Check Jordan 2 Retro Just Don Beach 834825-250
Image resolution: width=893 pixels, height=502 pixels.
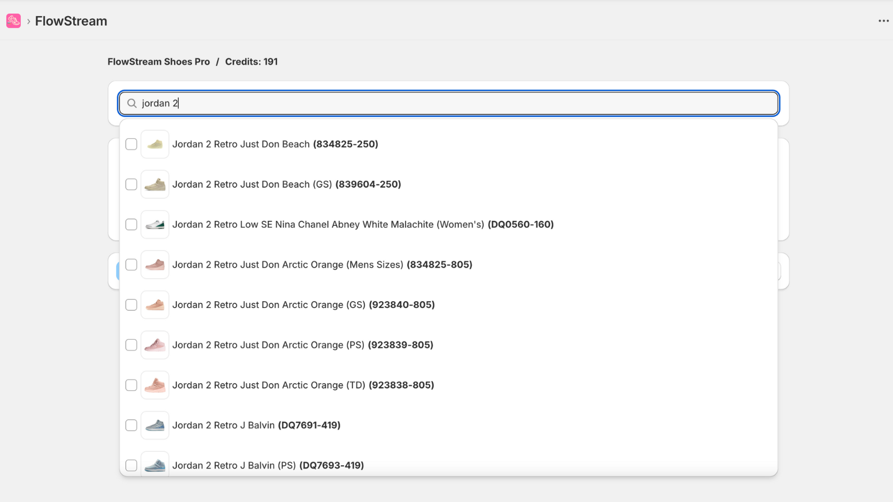coord(131,144)
